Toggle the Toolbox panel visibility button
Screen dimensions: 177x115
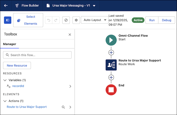[x=8, y=20]
